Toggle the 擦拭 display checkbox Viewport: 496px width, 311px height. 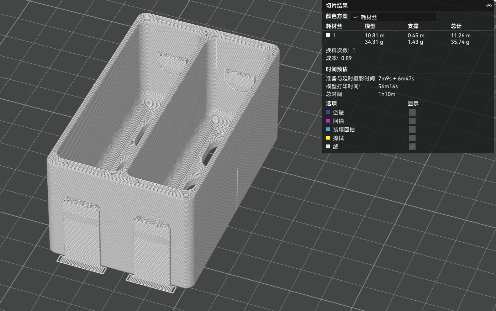tap(412, 138)
